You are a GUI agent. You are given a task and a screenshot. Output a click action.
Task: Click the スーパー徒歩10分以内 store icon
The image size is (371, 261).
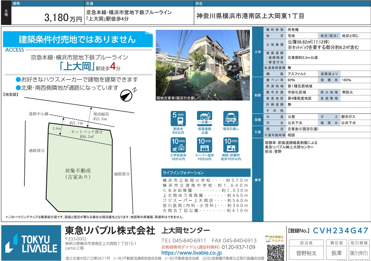pos(204,145)
